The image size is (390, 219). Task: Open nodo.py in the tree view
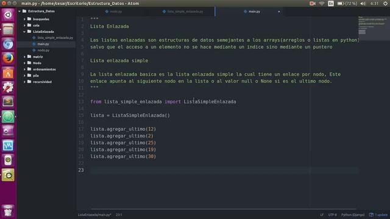click(43, 50)
